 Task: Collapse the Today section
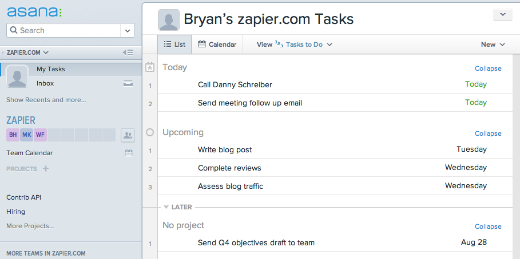pyautogui.click(x=488, y=68)
